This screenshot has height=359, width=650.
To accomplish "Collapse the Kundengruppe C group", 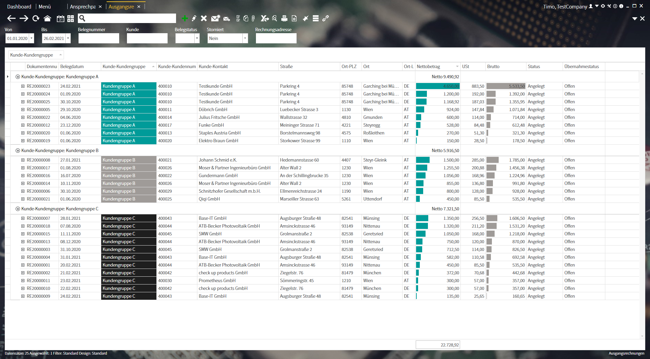I will coord(18,209).
